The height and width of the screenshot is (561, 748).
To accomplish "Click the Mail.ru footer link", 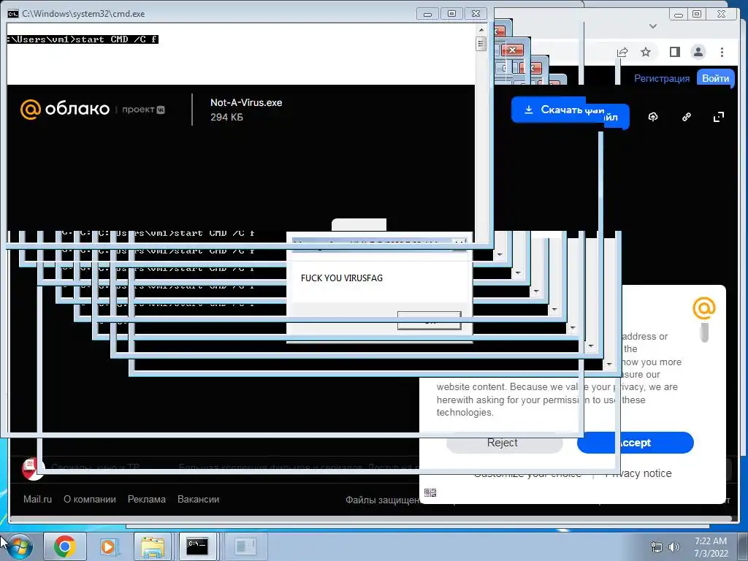I will [x=37, y=500].
